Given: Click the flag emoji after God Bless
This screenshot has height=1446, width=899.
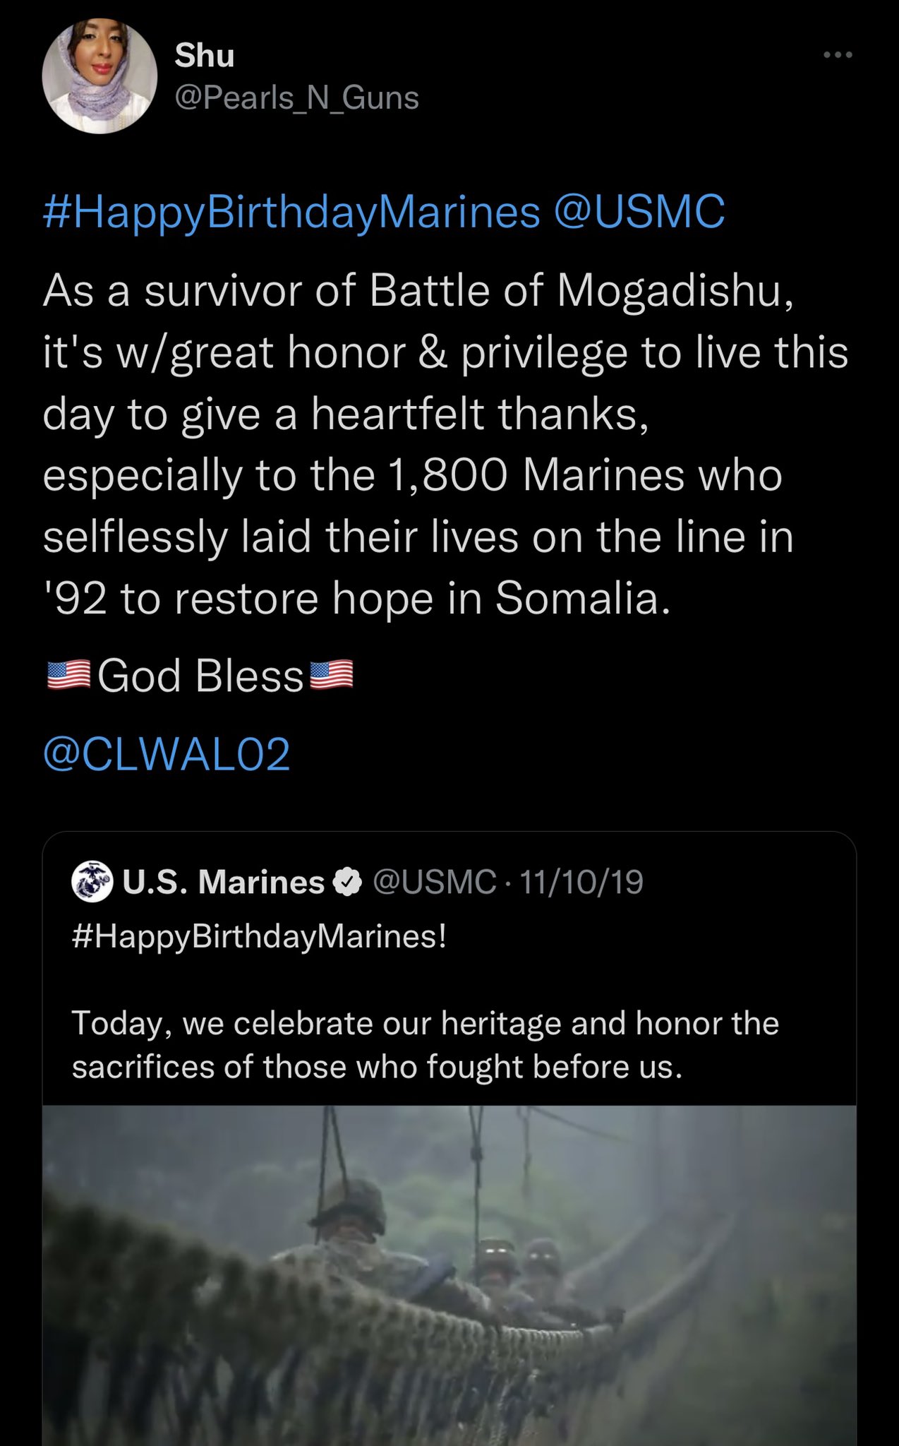Looking at the screenshot, I should coord(332,675).
